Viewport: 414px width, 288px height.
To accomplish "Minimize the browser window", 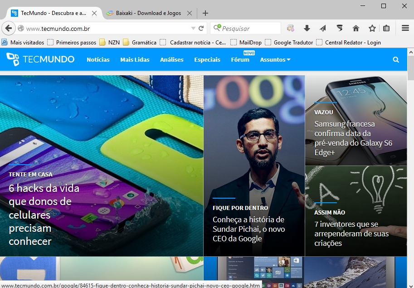I will pos(363,5).
